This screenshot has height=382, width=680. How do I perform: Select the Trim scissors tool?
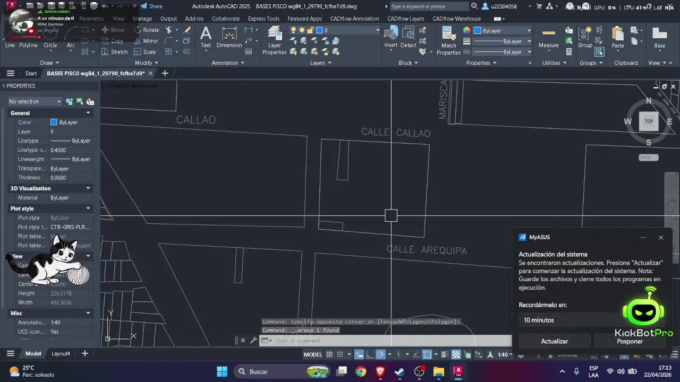[169, 30]
